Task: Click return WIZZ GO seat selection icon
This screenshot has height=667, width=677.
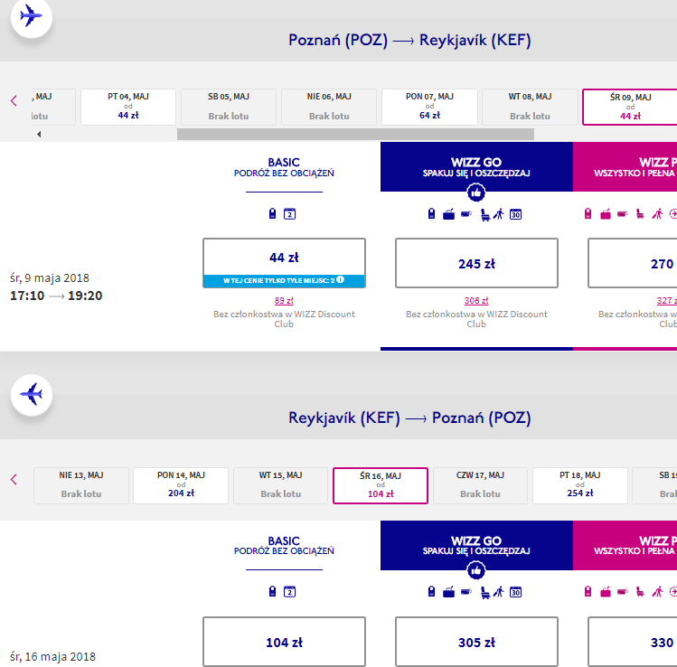Action: pyautogui.click(x=485, y=592)
